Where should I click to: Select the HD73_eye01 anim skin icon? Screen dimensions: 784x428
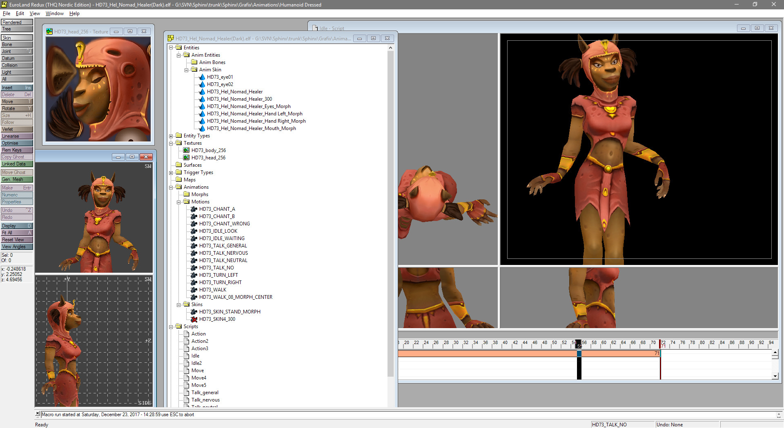(x=202, y=77)
